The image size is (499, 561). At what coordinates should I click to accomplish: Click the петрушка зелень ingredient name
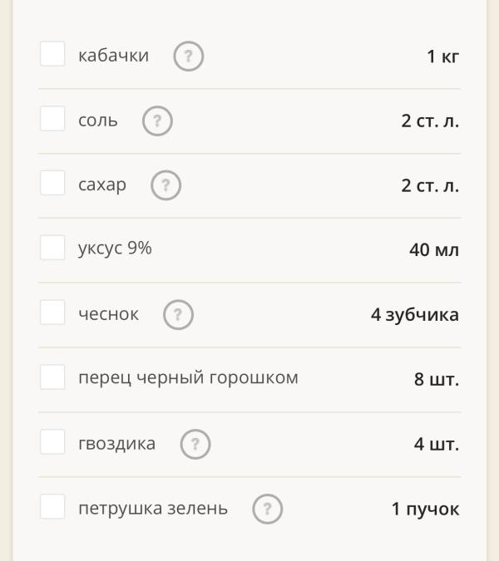153,509
